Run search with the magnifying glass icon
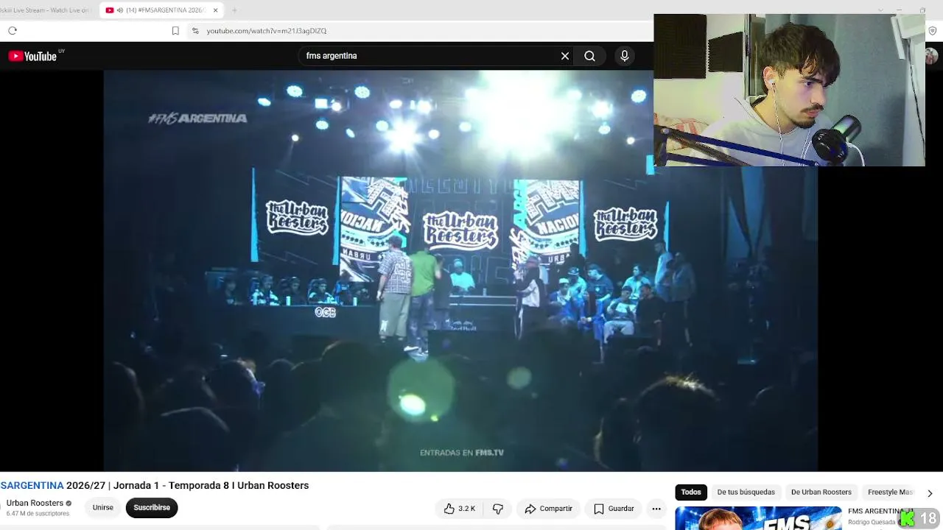The height and width of the screenshot is (530, 943). point(589,56)
